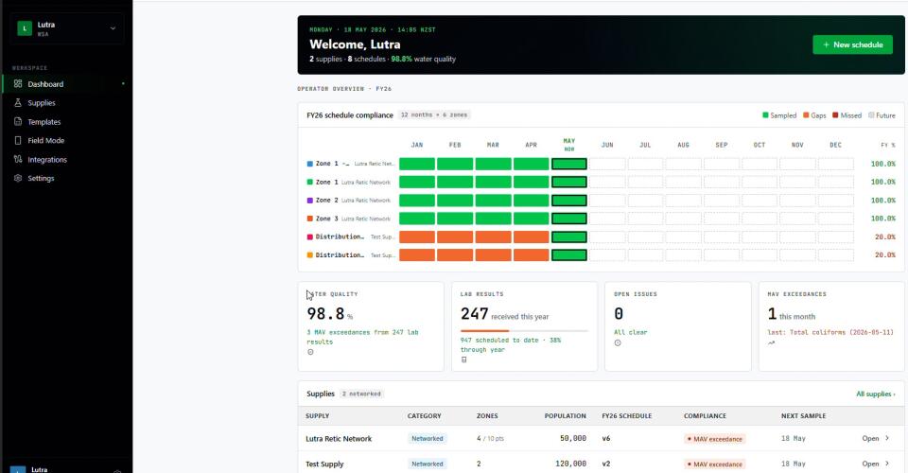
Task: Click the FY26 schedule value v6
Action: click(605, 438)
